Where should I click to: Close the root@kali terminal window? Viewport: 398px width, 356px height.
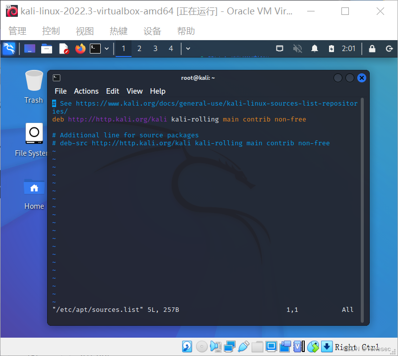point(362,78)
